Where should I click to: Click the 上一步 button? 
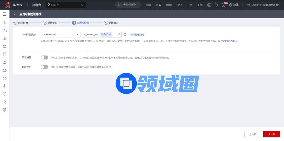(252, 134)
